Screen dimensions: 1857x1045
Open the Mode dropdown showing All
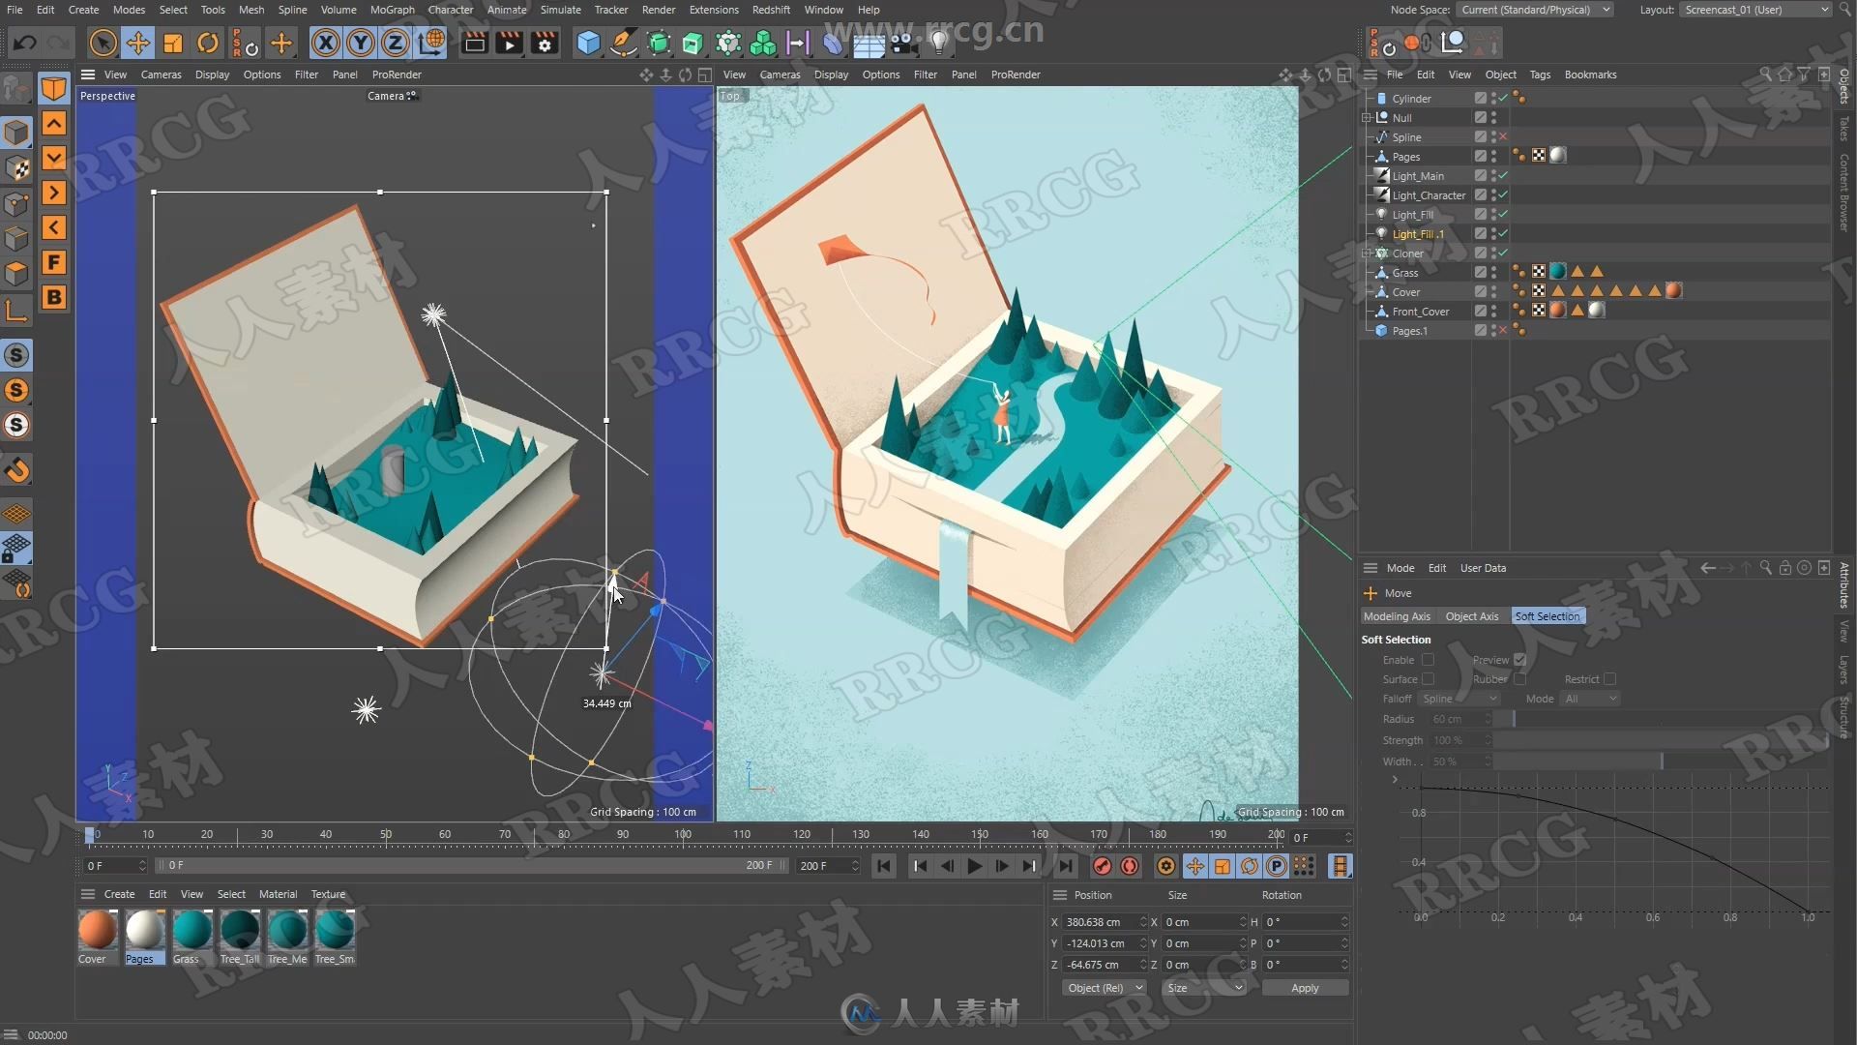point(1588,700)
